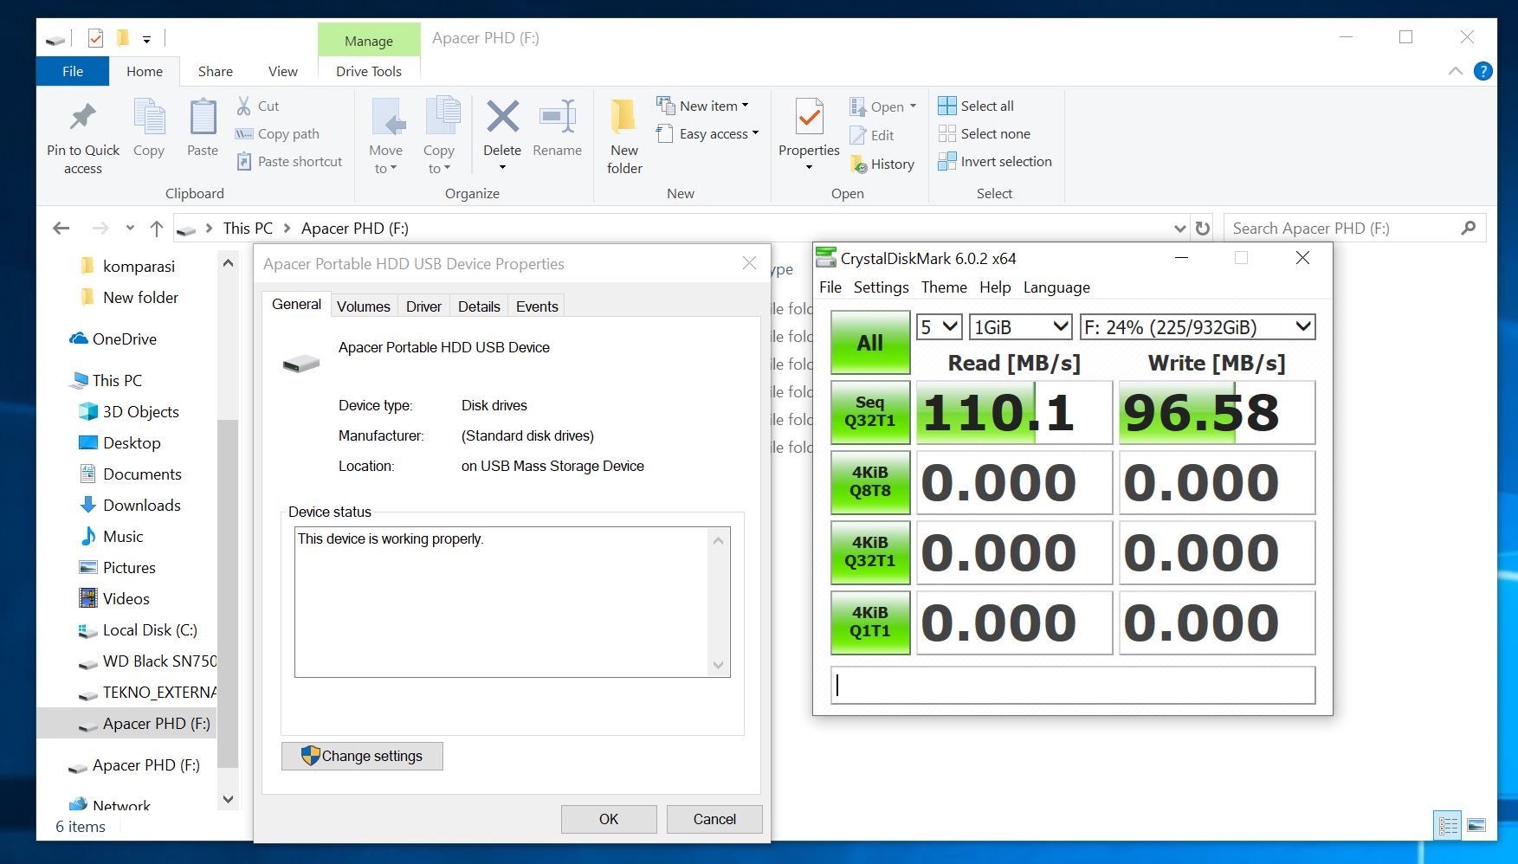Viewport: 1518px width, 864px height.
Task: Switch to the Driver tab in Properties
Action: (x=423, y=306)
